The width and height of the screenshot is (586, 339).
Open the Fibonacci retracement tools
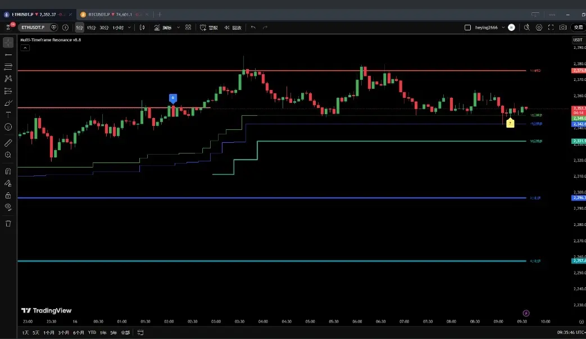click(x=8, y=67)
